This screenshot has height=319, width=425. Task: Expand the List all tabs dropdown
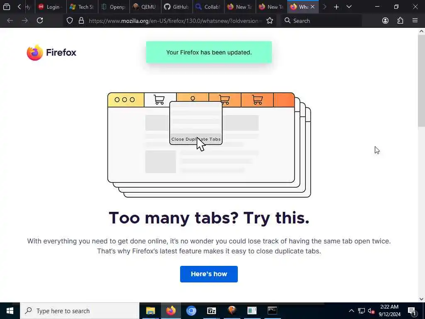click(x=349, y=7)
